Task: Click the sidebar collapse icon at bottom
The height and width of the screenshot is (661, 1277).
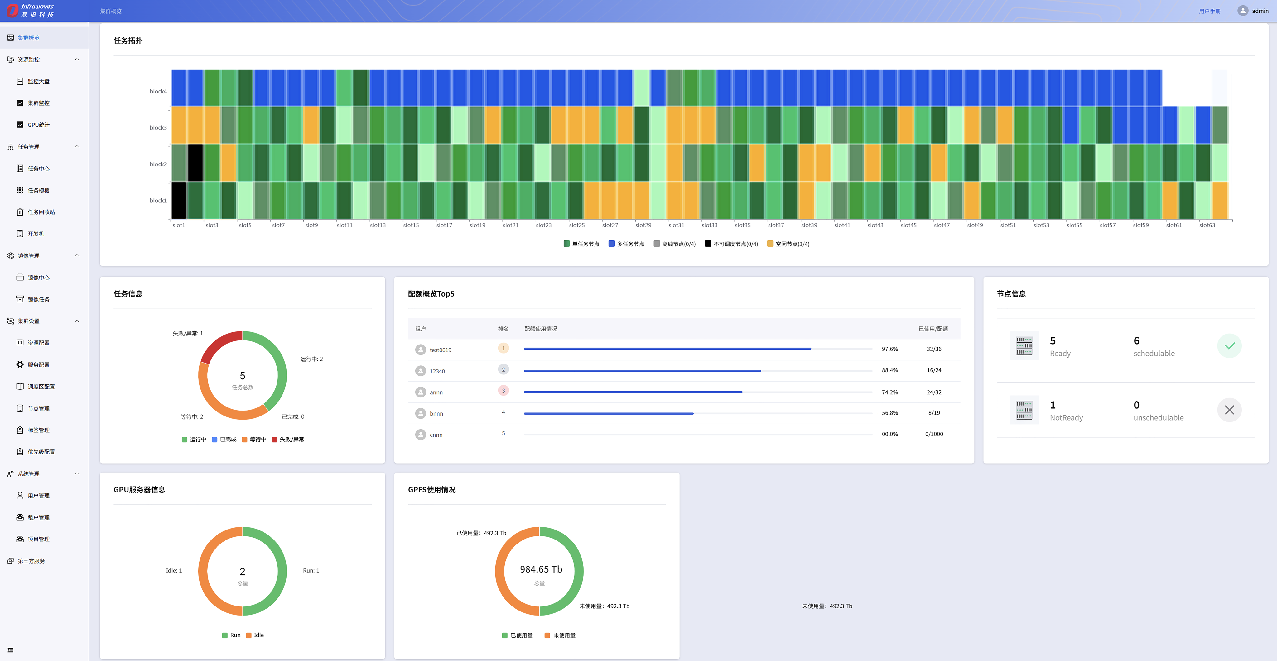Action: 10,650
